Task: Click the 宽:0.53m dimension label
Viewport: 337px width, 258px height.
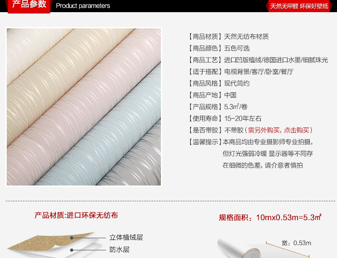Action: pos(297,243)
